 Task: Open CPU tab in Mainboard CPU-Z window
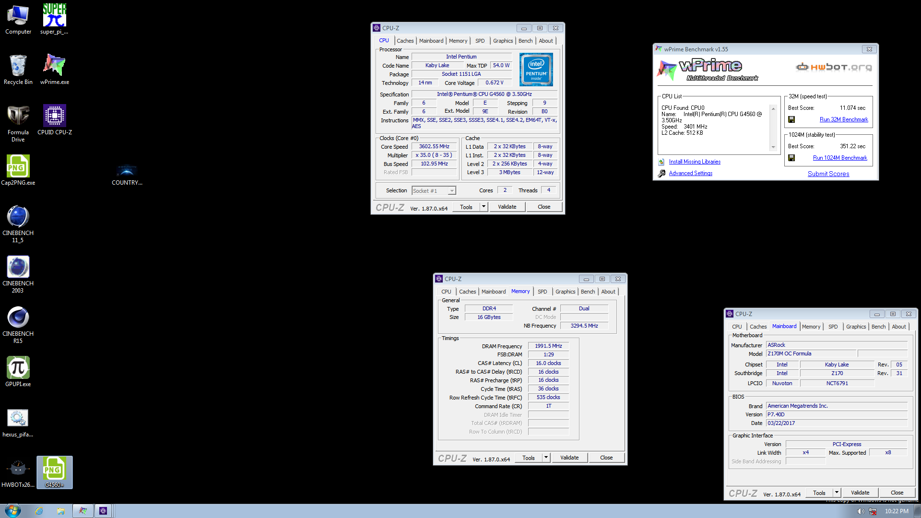coord(737,327)
